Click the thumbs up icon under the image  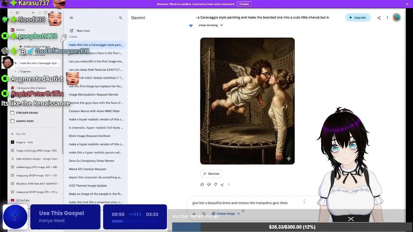202,184
